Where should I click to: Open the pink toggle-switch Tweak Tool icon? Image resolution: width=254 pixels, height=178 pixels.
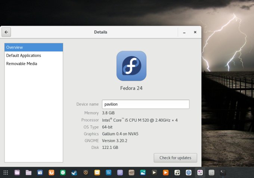click(x=200, y=172)
